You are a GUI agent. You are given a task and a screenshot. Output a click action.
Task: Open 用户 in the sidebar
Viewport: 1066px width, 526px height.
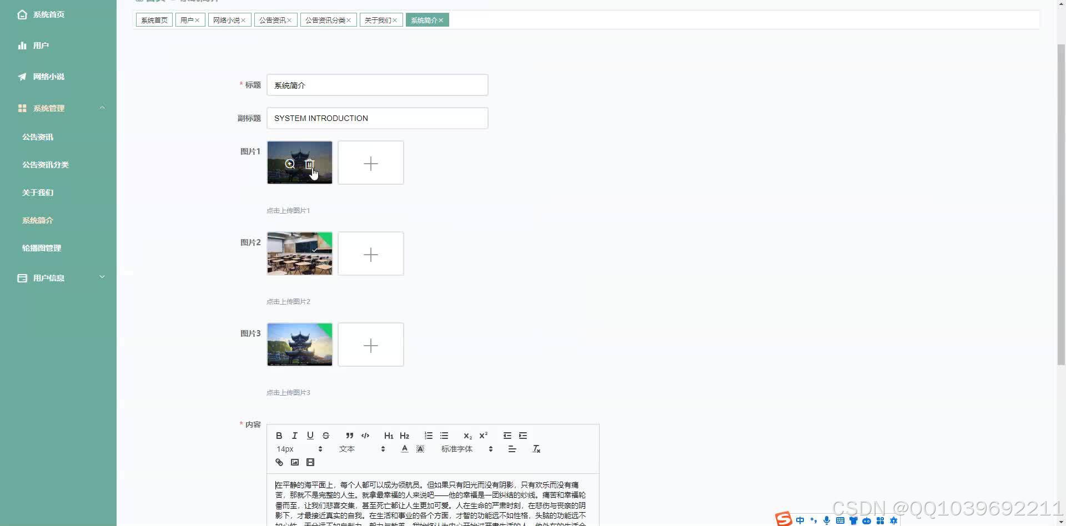tap(58, 45)
